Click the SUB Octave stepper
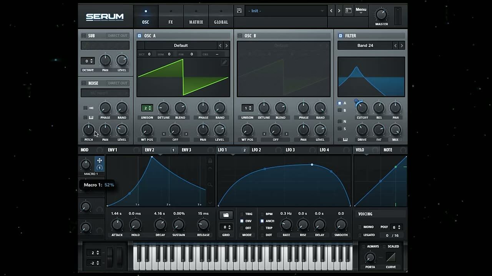 [87, 61]
